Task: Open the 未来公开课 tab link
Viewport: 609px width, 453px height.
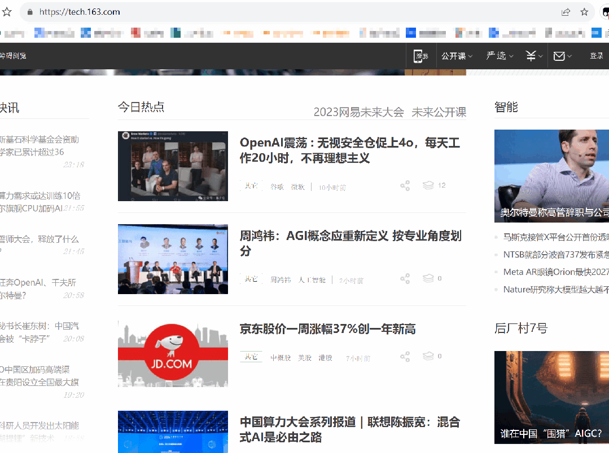Action: (439, 112)
